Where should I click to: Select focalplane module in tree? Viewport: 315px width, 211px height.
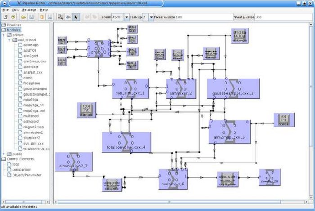31,83
